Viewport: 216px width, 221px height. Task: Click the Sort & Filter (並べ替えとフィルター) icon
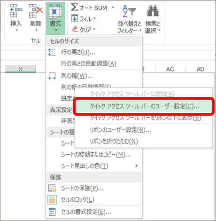coord(129,11)
